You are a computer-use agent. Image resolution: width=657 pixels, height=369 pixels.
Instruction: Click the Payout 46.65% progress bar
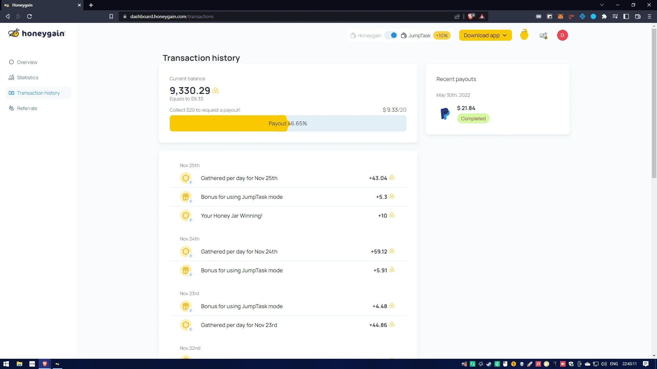tap(288, 123)
